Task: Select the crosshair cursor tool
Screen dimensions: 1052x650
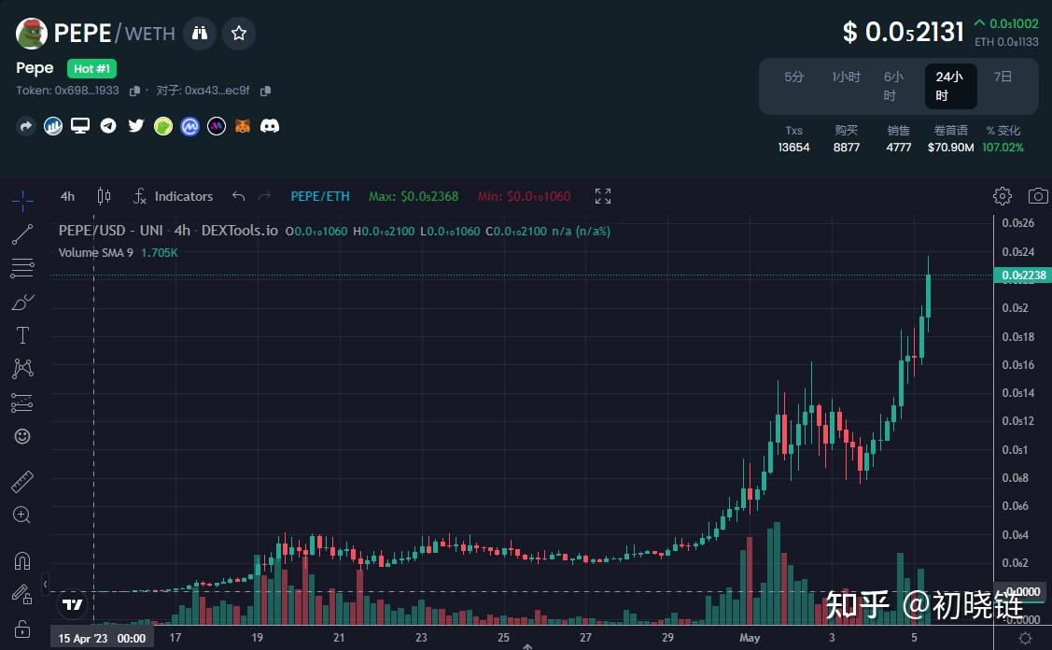Action: [x=22, y=200]
